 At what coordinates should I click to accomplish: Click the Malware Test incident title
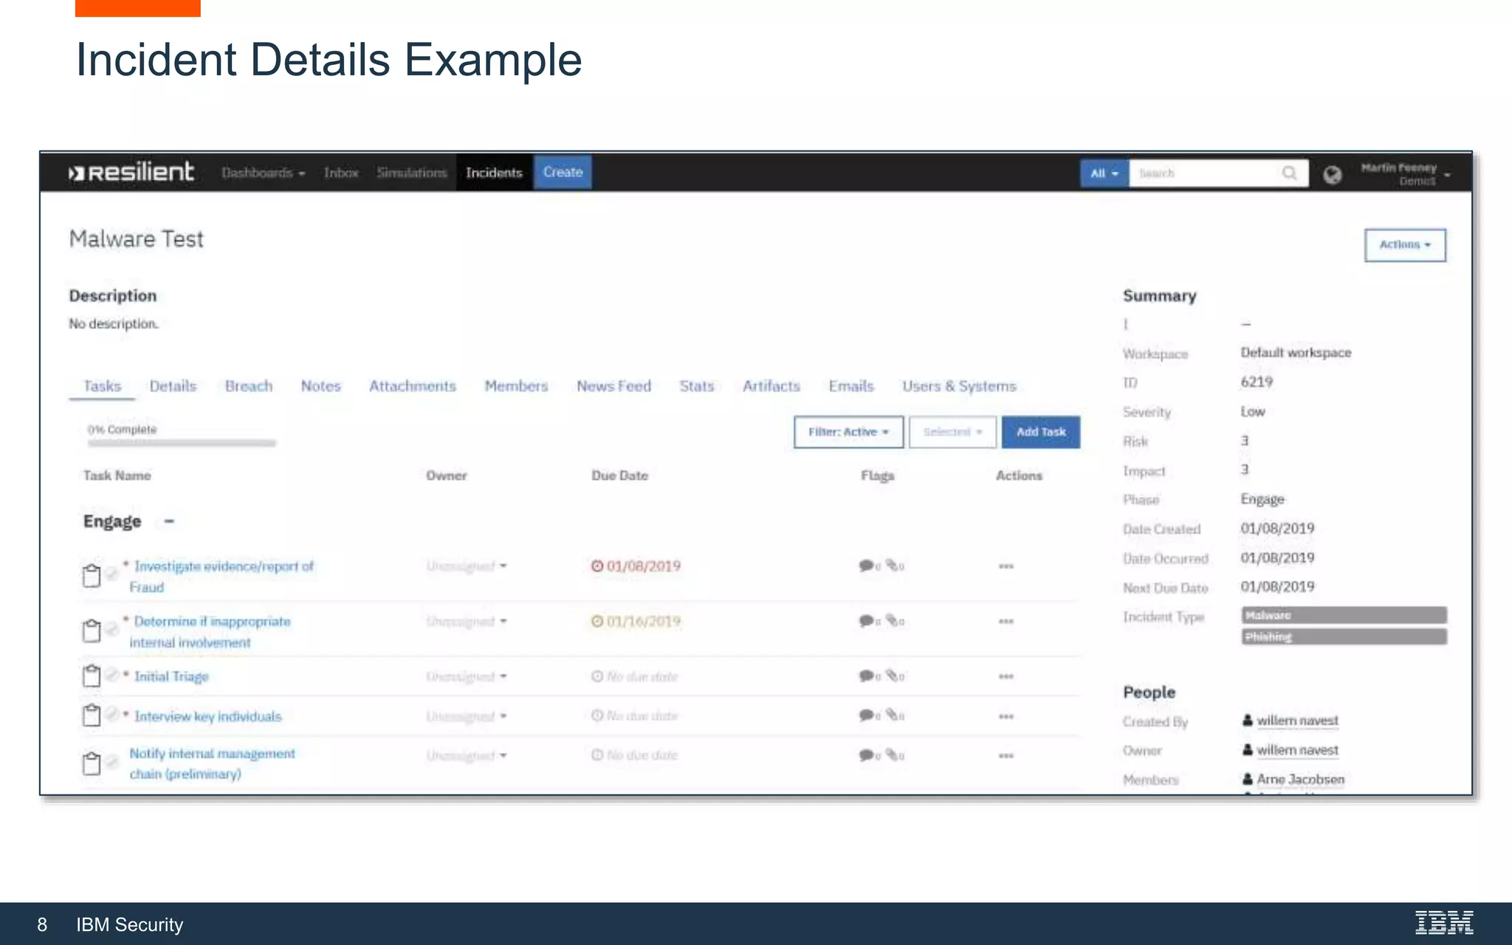coord(136,239)
